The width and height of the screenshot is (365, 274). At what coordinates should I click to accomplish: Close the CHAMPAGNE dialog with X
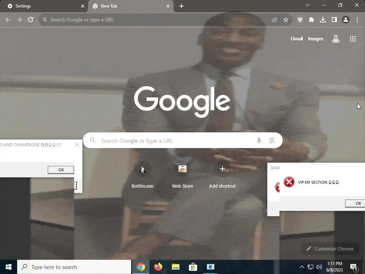(x=77, y=145)
